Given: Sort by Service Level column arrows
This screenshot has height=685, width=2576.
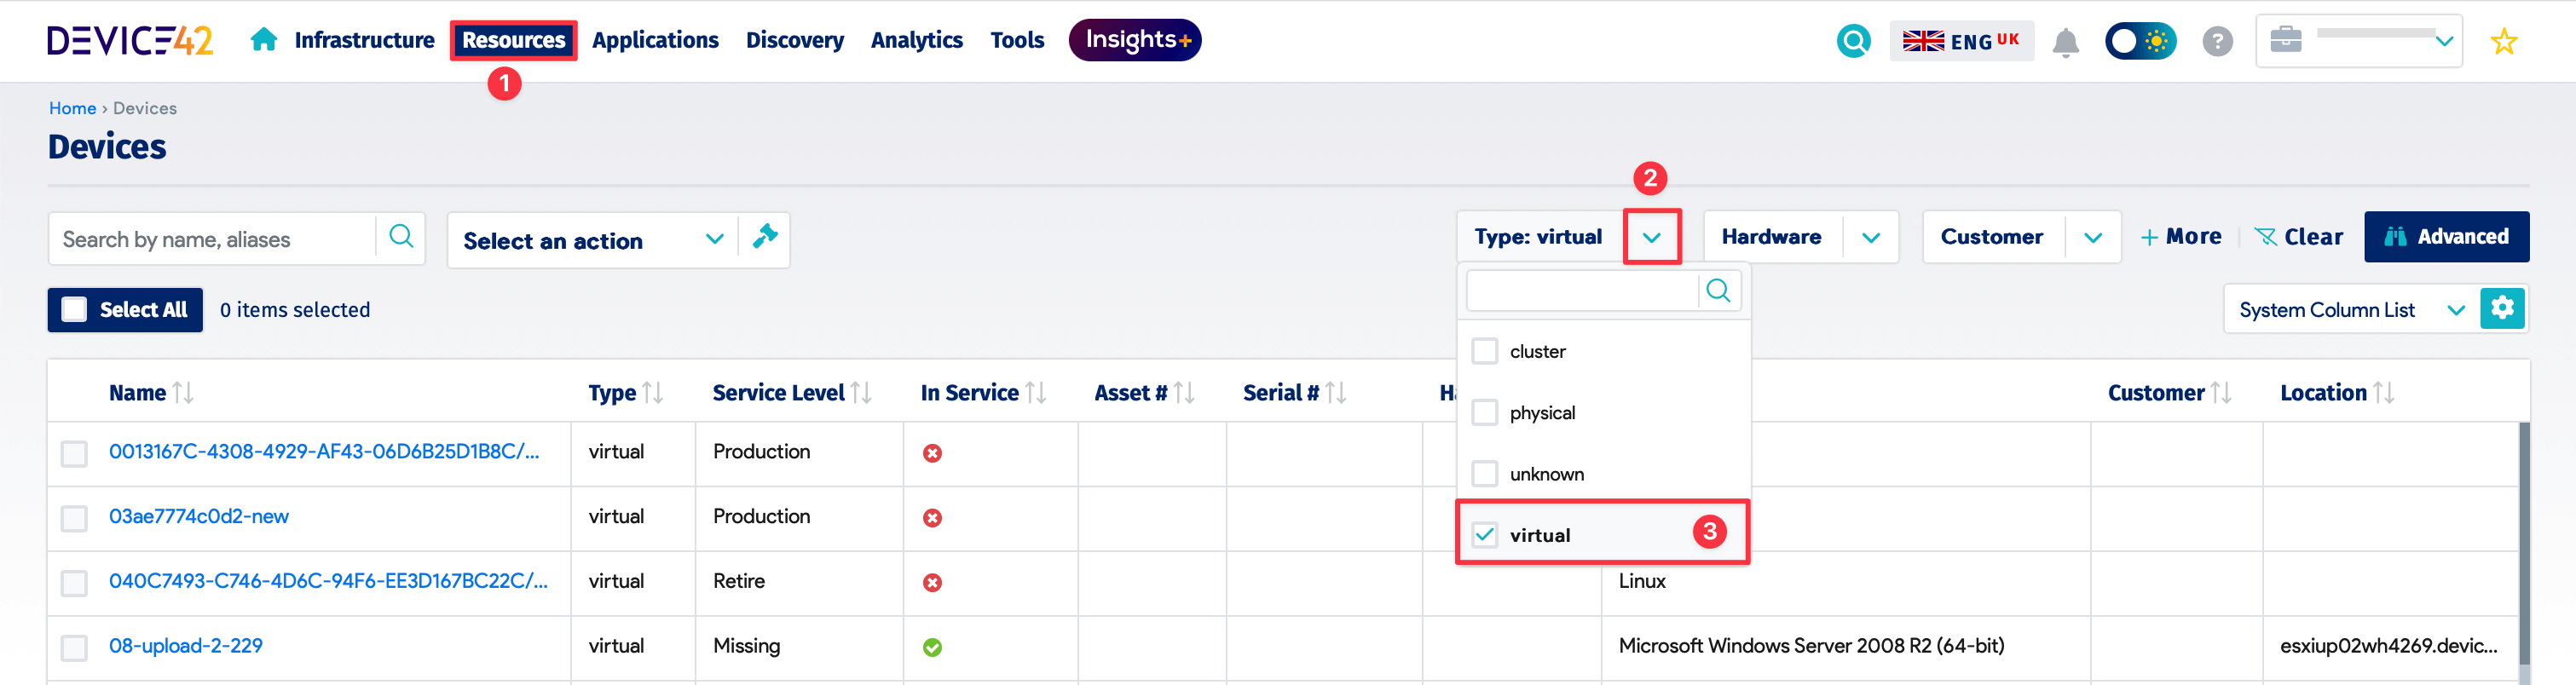Looking at the screenshot, I should [861, 393].
